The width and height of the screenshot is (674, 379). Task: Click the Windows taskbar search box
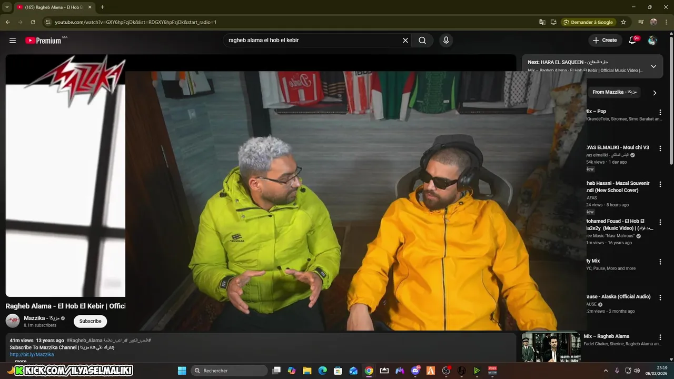[229, 371]
